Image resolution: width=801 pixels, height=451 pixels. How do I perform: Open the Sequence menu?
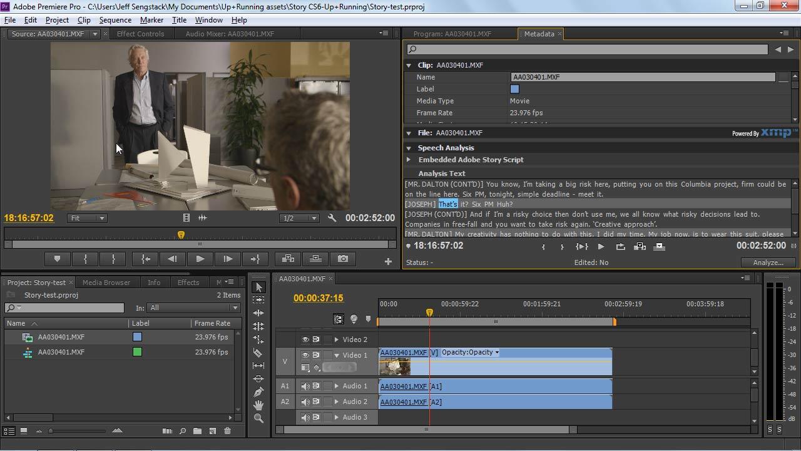tap(115, 20)
